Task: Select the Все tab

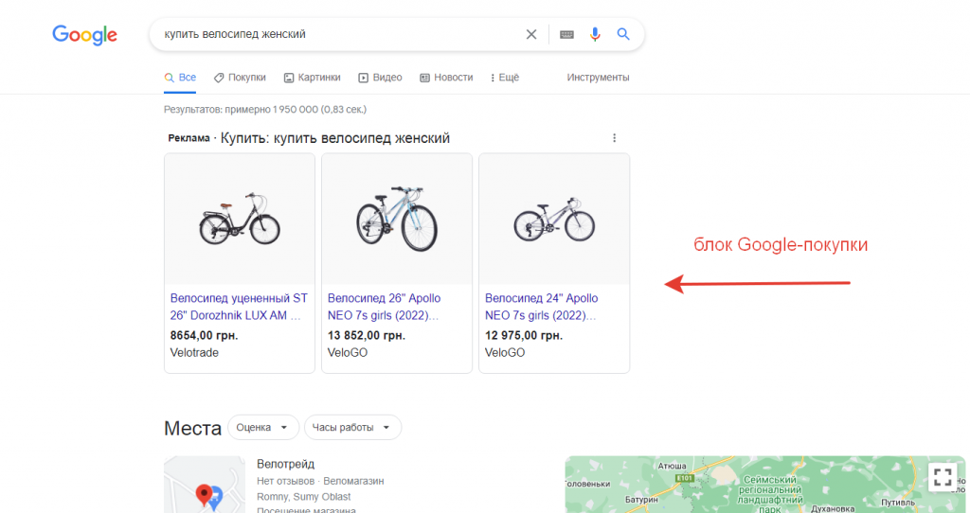Action: coord(180,78)
